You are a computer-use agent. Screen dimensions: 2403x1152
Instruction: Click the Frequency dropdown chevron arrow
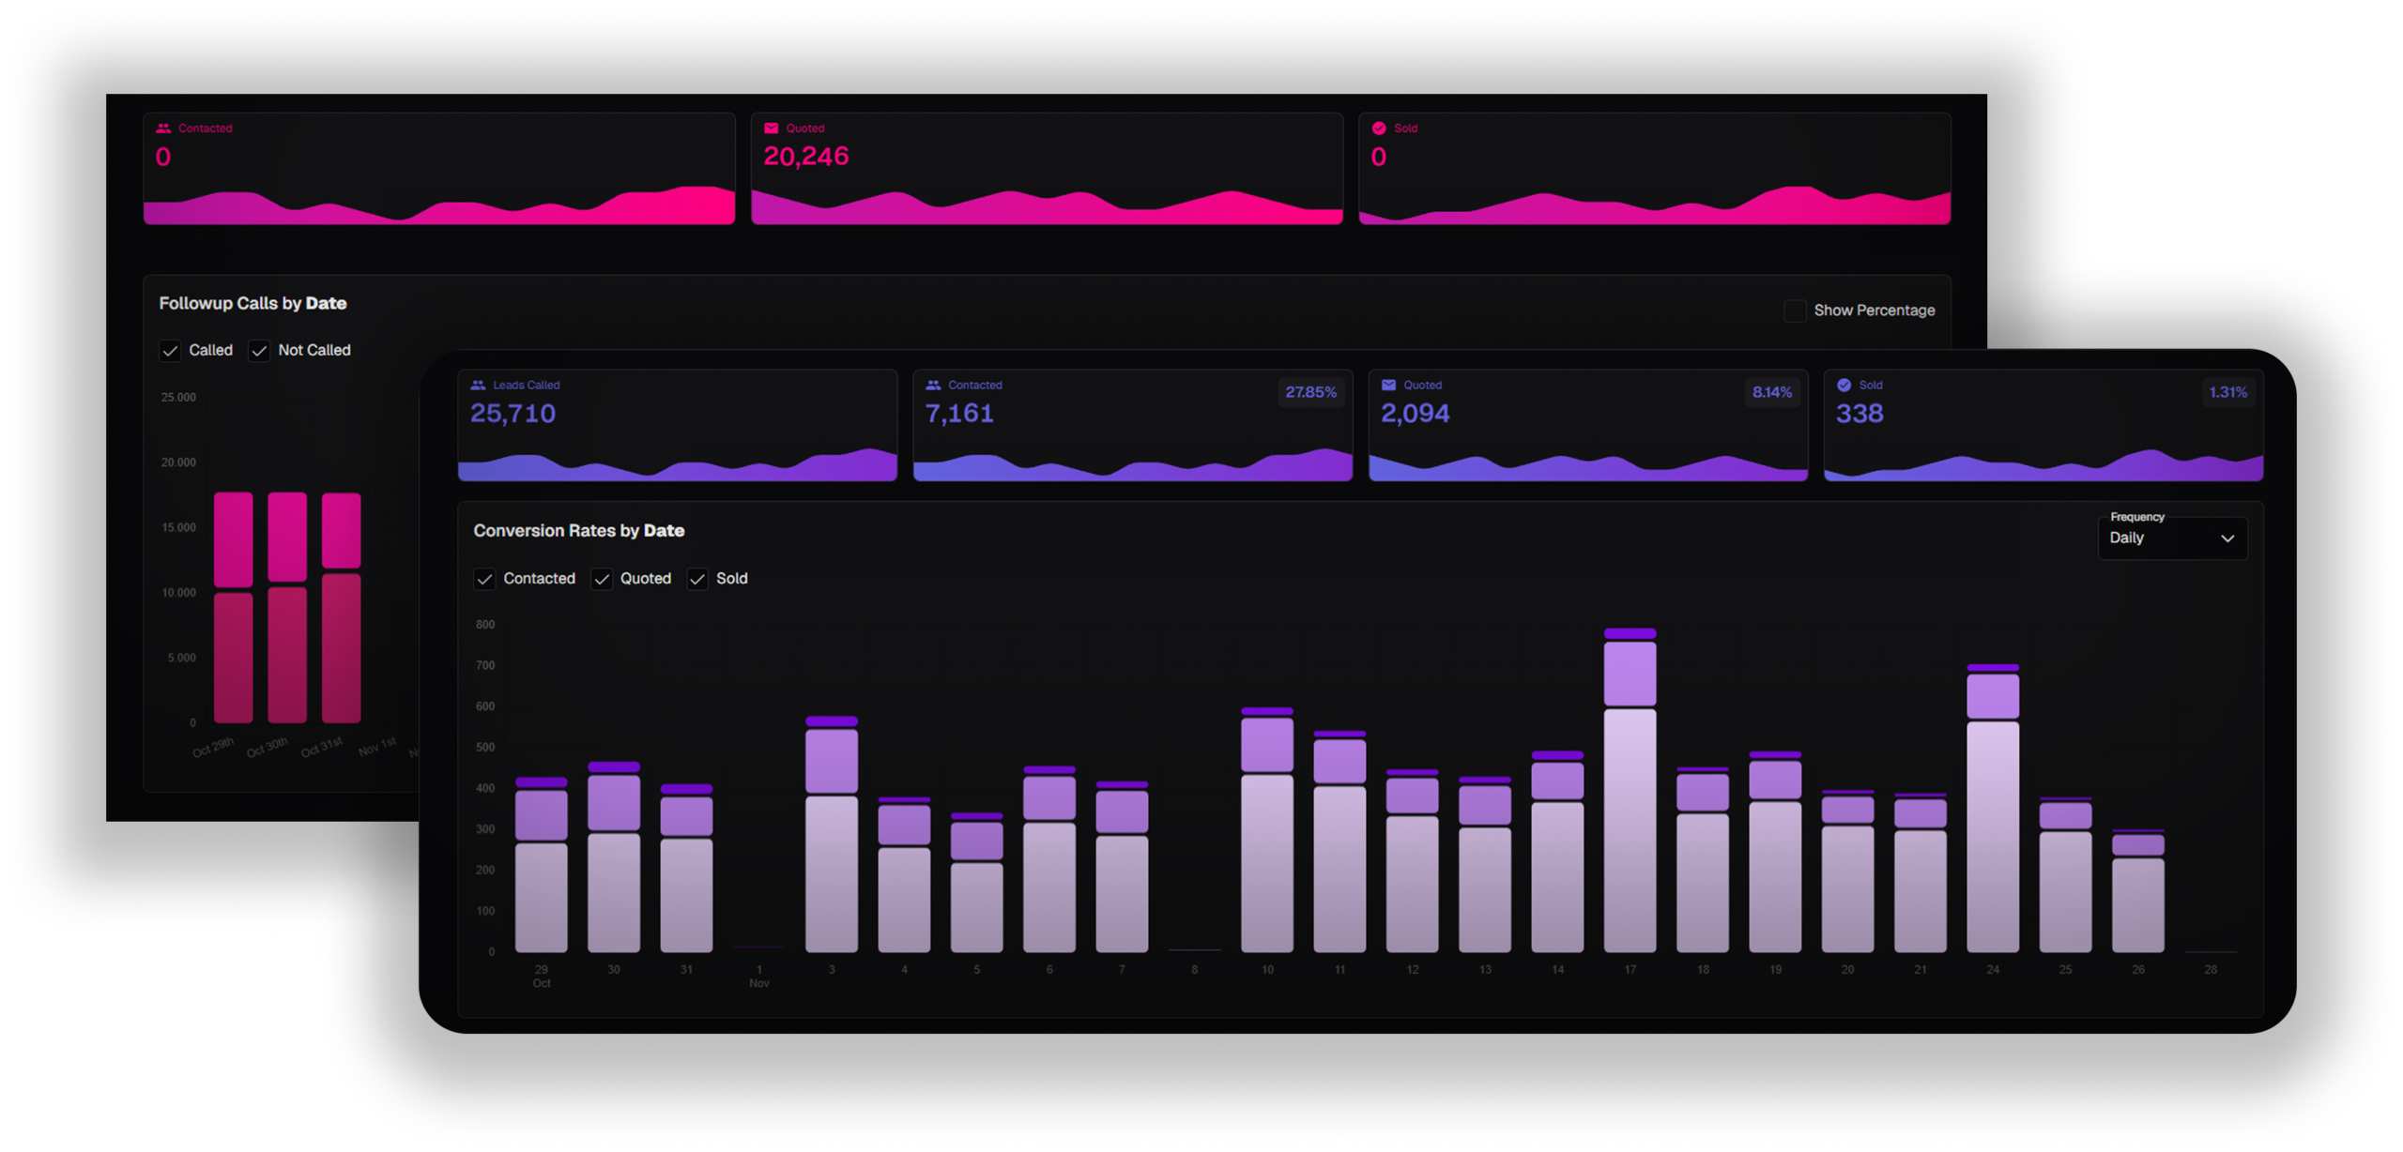pos(2227,538)
